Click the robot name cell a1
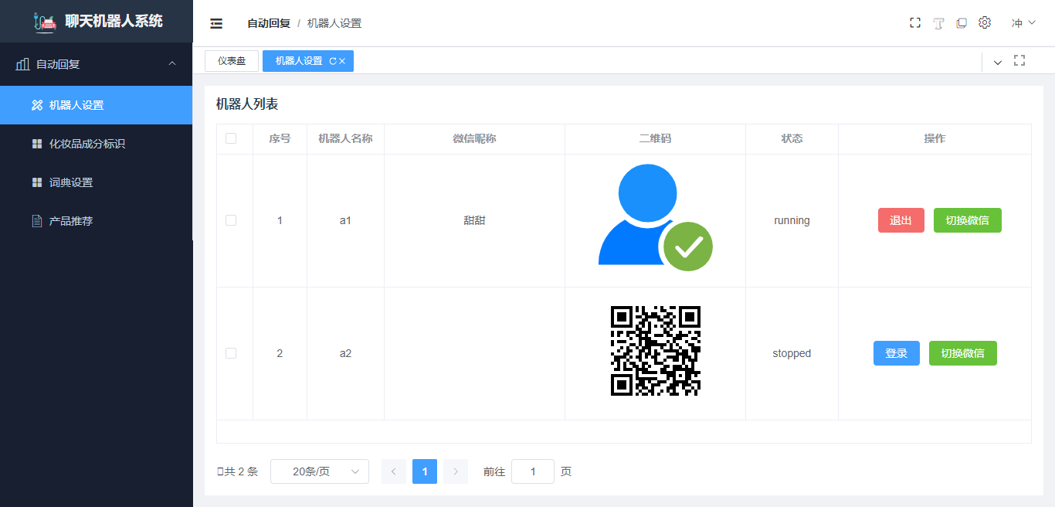This screenshot has width=1055, height=507. tap(345, 220)
